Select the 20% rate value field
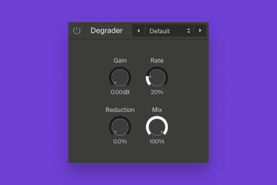277x185 pixels. click(x=157, y=92)
